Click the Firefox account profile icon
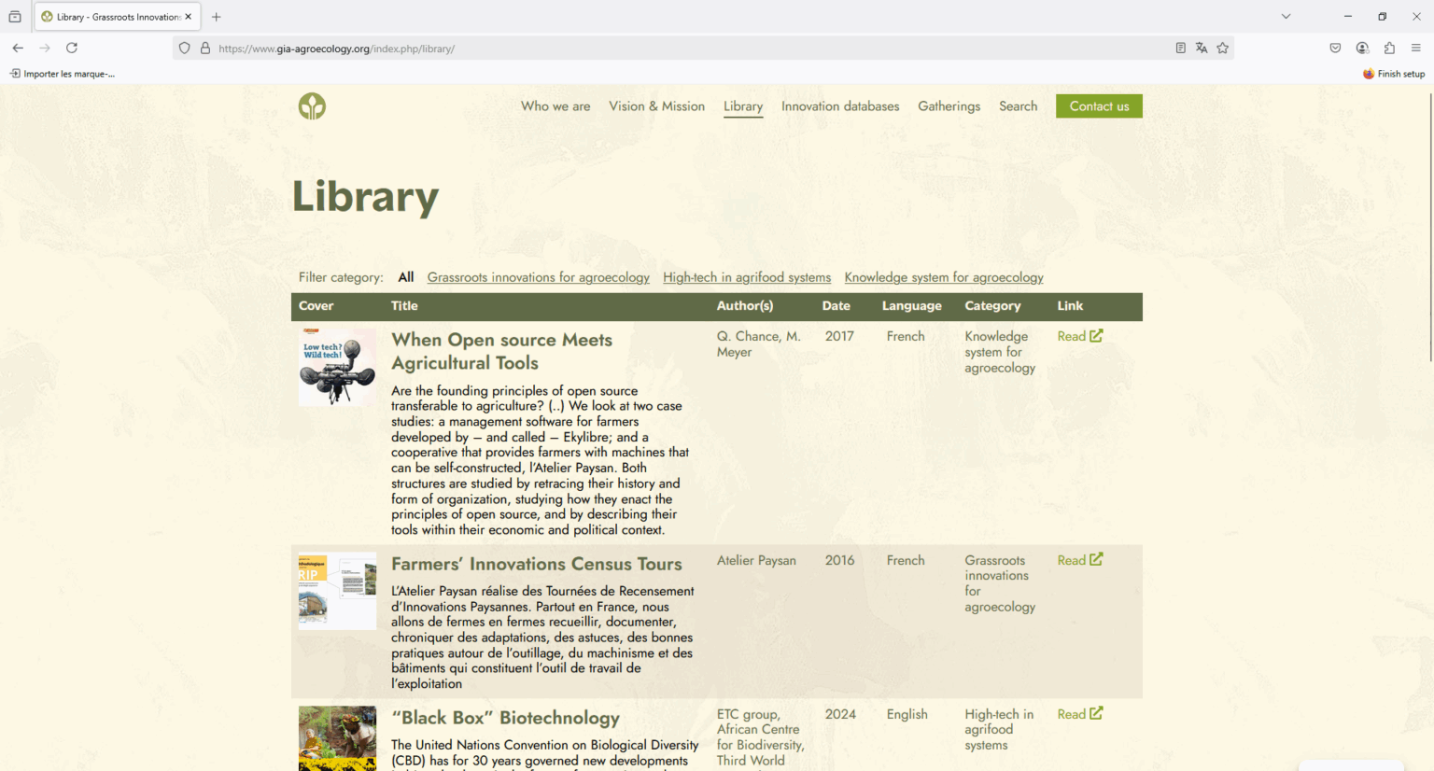1434x771 pixels. [1362, 48]
